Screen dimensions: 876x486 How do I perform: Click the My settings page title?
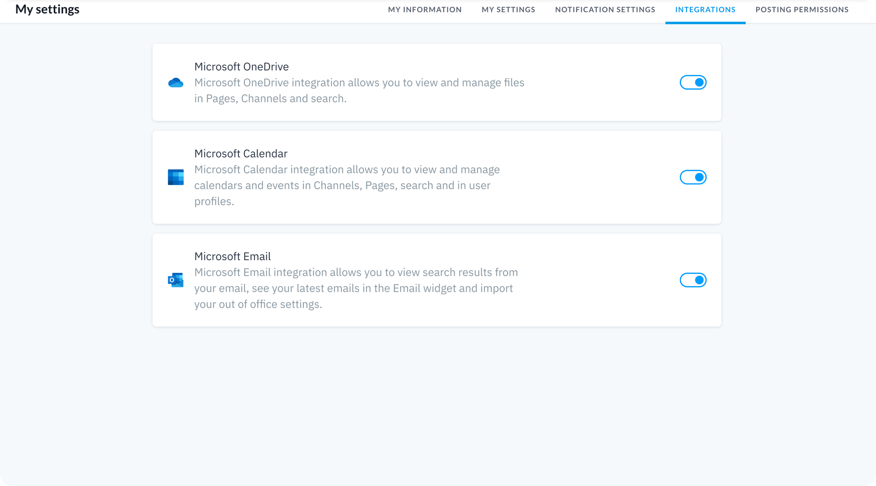point(47,9)
